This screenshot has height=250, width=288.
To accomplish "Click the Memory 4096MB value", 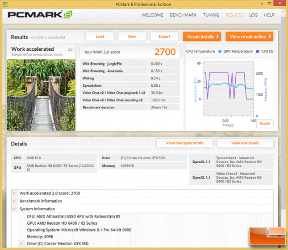I will click(152, 165).
